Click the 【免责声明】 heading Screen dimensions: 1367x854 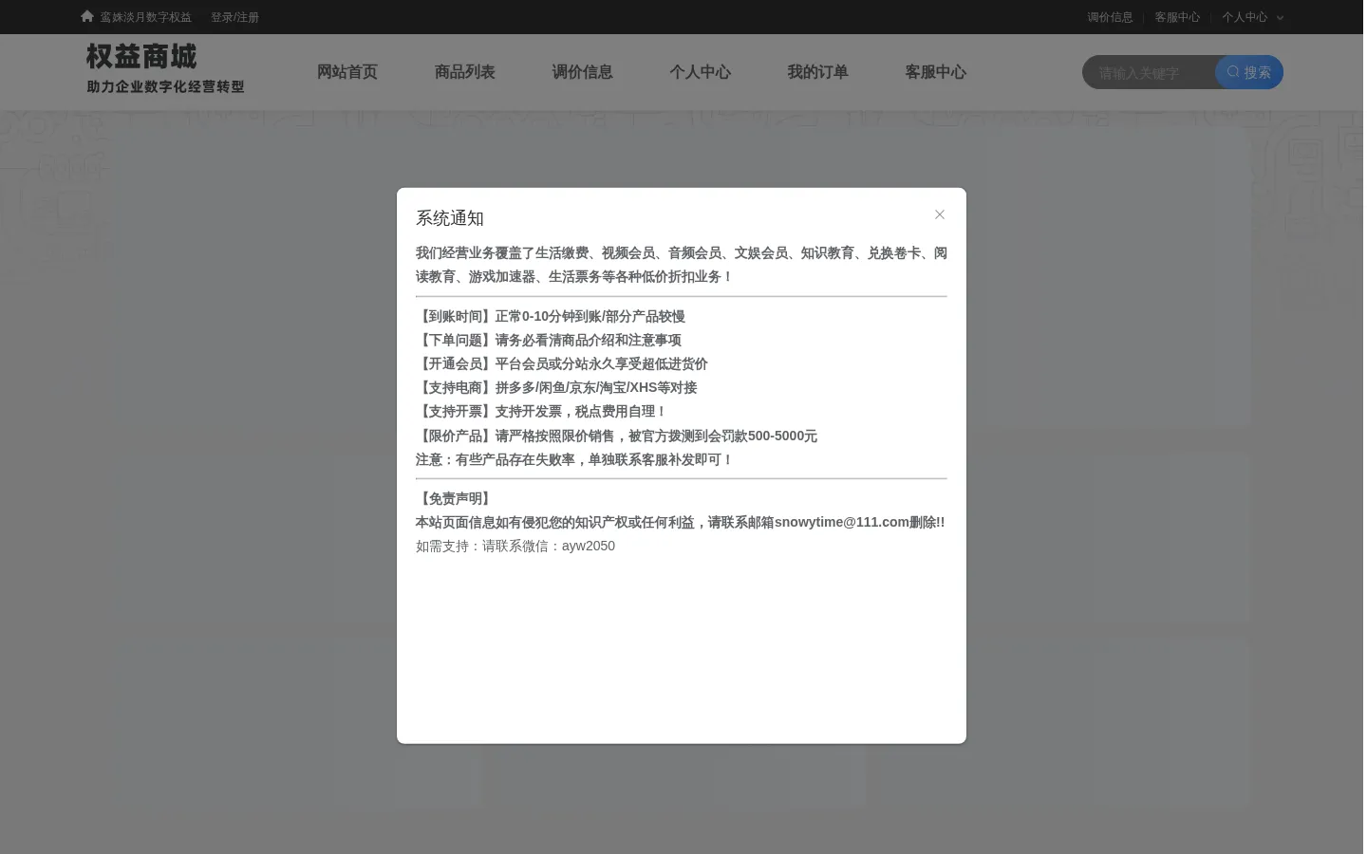[456, 499]
